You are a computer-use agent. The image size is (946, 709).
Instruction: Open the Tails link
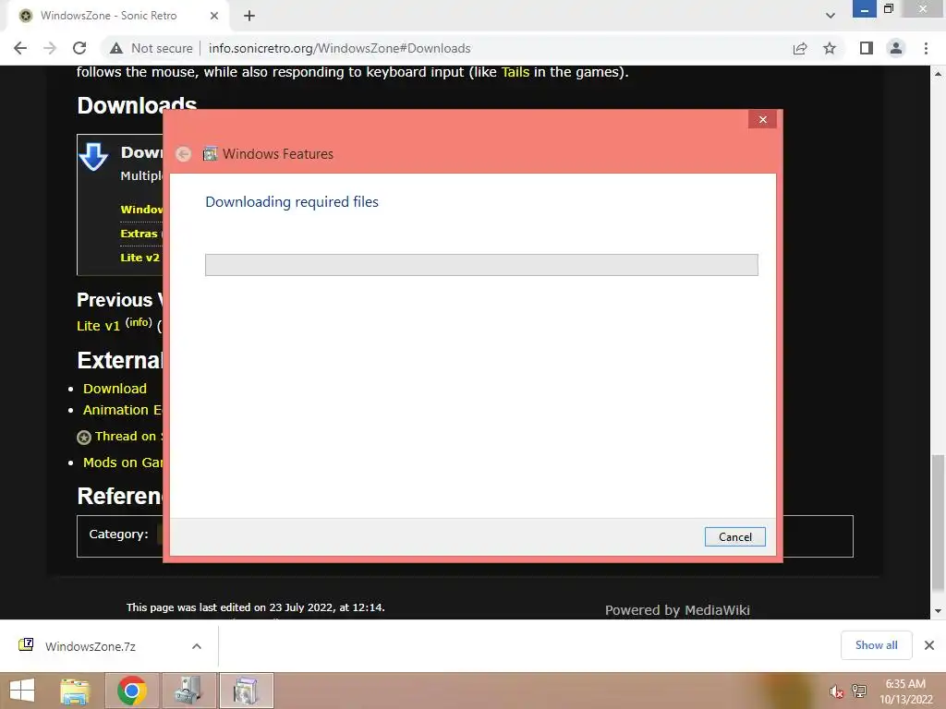[x=515, y=72]
